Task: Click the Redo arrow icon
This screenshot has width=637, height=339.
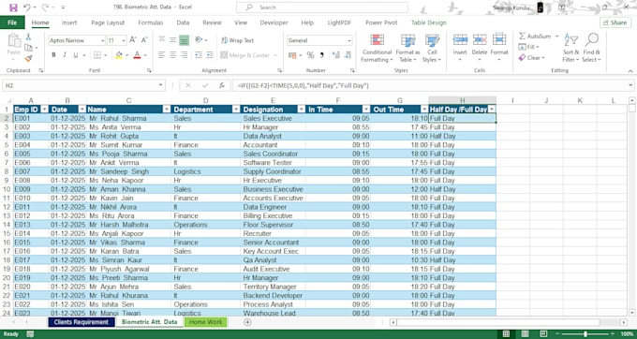Action: (x=45, y=7)
